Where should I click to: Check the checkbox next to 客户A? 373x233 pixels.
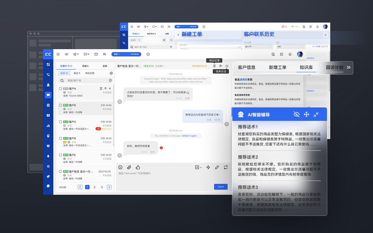[x=60, y=88]
